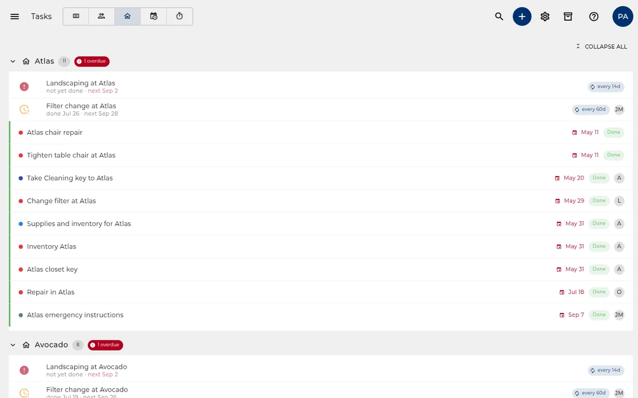Switch to the board columns view
Screen dimensions: 638x398
76,16
